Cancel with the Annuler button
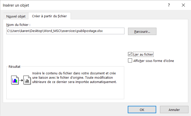The height and width of the screenshot is (116, 191). (x=174, y=110)
